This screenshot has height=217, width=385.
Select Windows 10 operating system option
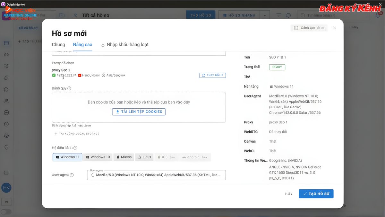[98, 157]
